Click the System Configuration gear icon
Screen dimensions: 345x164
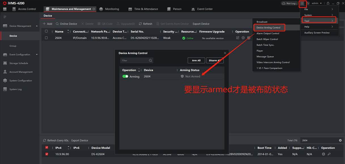[5, 81]
